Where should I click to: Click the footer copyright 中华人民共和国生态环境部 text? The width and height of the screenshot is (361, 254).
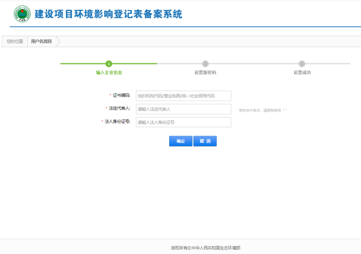point(206,248)
